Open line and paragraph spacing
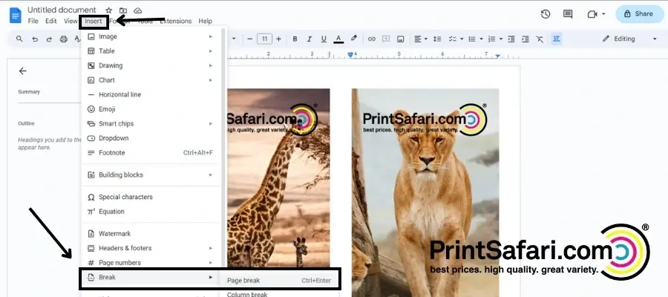668x297 pixels. 437,39
